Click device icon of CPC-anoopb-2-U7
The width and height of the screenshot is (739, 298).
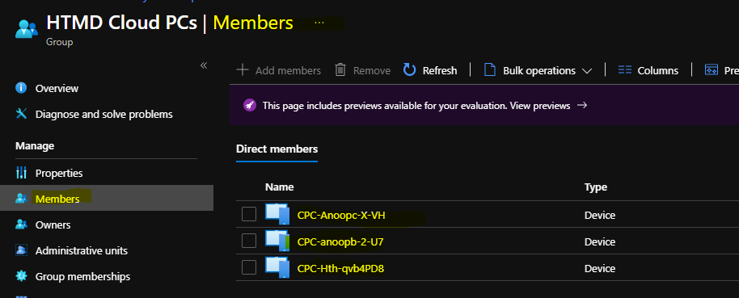coord(277,241)
